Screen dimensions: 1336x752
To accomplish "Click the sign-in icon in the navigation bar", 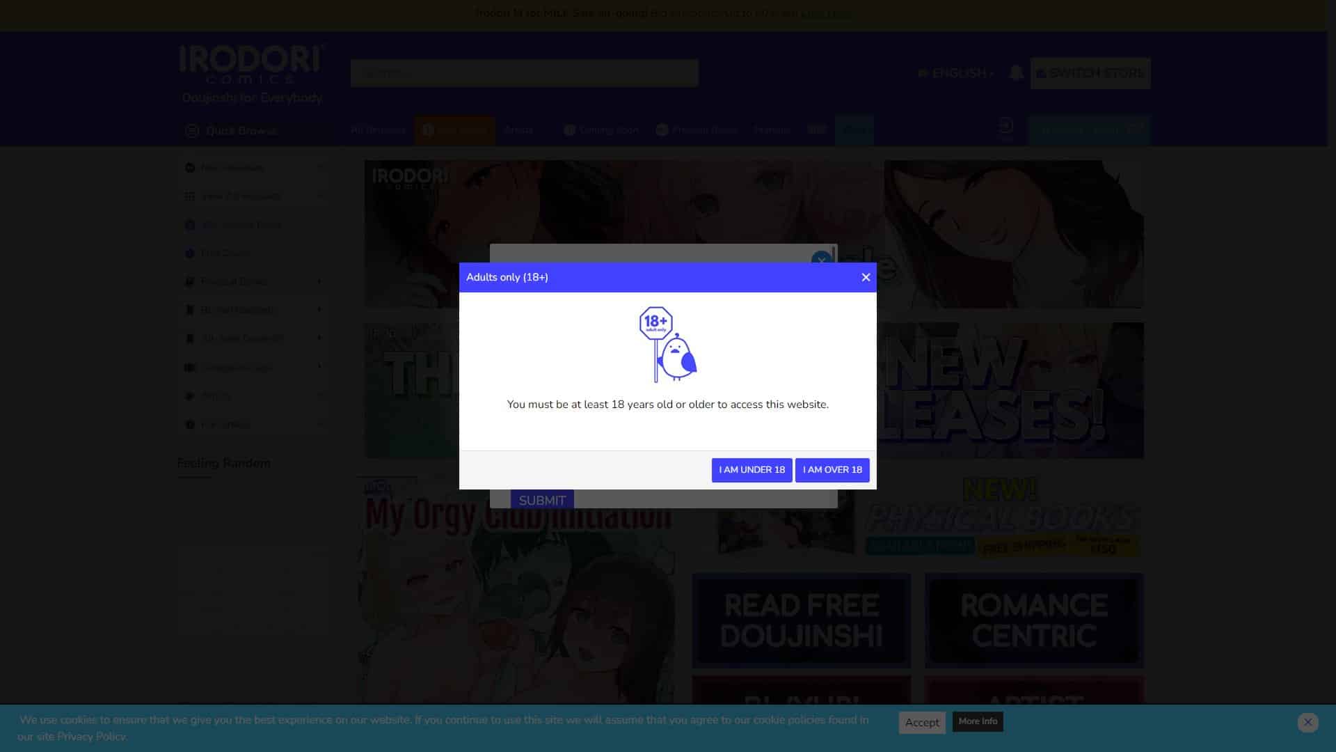I will click(1005, 128).
